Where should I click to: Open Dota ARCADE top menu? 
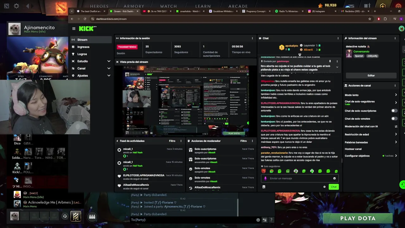tap(238, 6)
